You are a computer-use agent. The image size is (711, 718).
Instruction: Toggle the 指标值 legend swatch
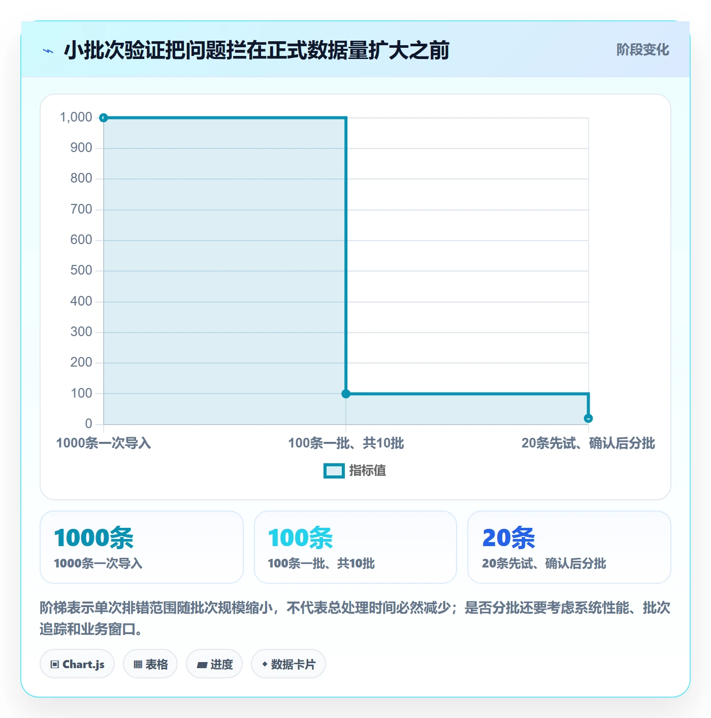point(334,471)
